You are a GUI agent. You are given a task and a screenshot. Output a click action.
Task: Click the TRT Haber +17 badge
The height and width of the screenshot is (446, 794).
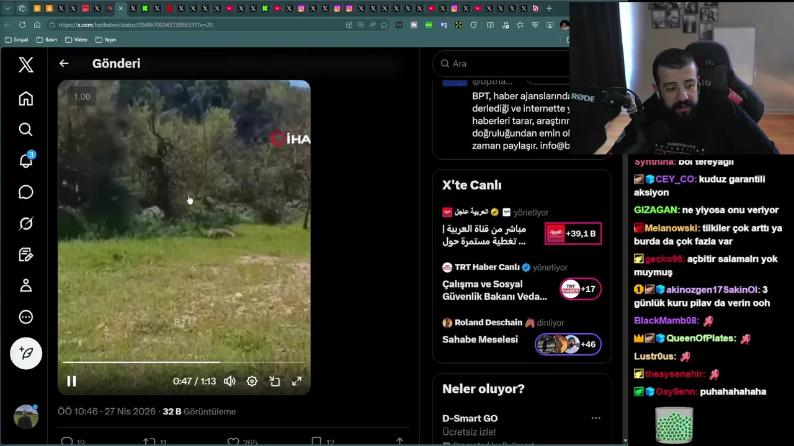coord(581,289)
